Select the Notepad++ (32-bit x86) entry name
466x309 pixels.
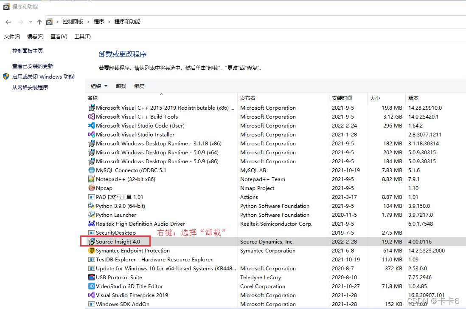click(126, 179)
